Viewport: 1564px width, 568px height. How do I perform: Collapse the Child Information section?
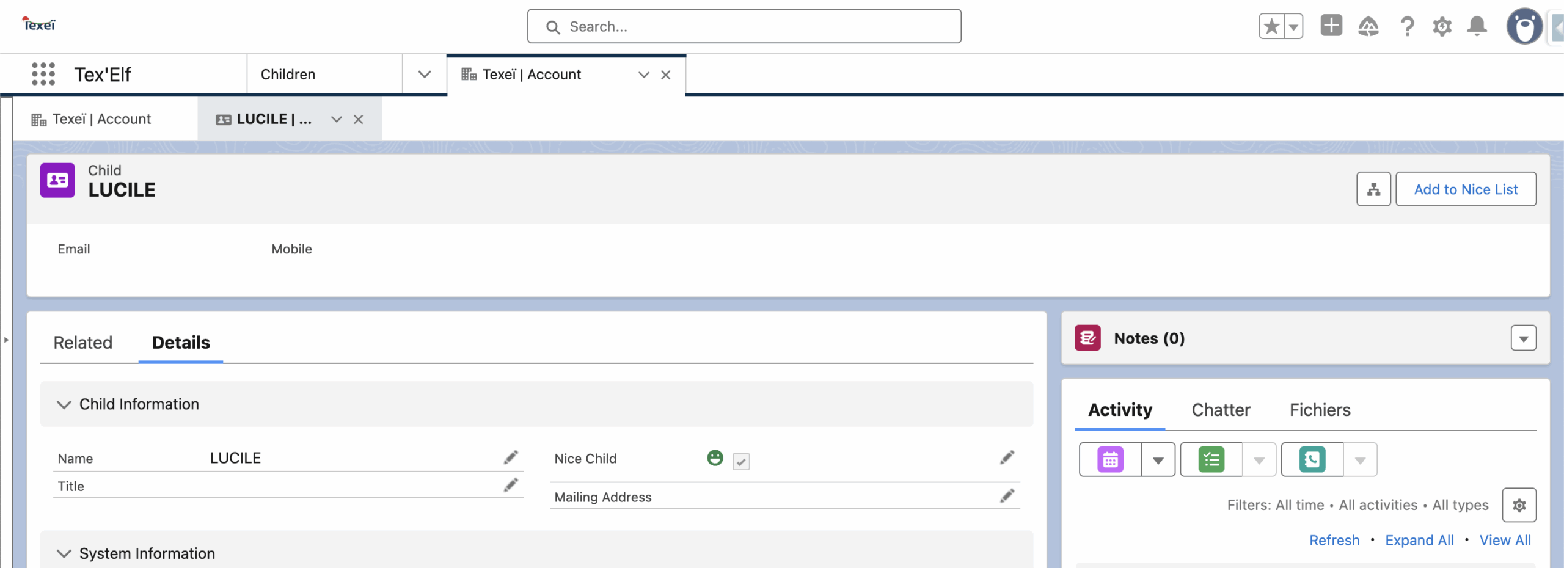coord(64,404)
